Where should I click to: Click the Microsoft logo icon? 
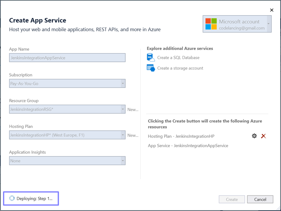pos(211,24)
